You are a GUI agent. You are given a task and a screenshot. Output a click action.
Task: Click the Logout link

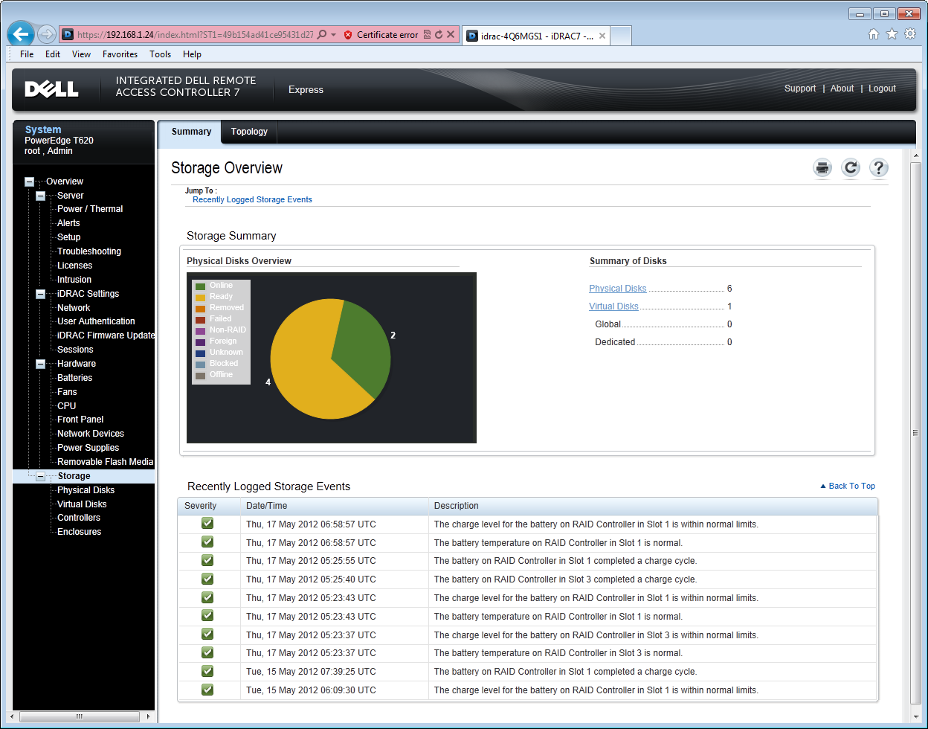point(882,89)
